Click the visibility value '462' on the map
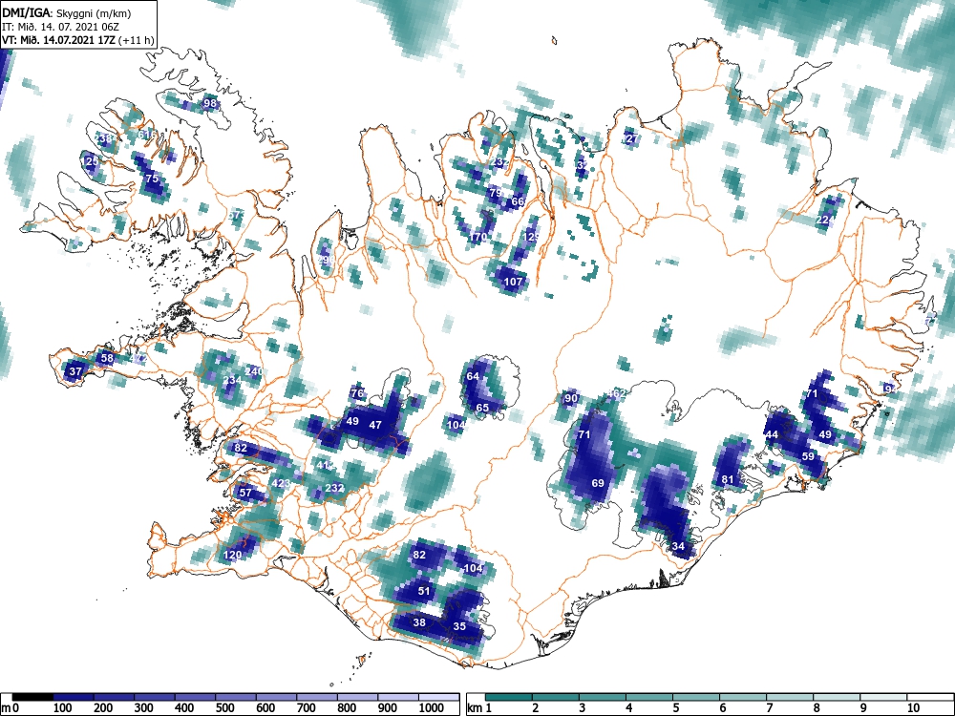The height and width of the screenshot is (716, 955). pos(616,393)
